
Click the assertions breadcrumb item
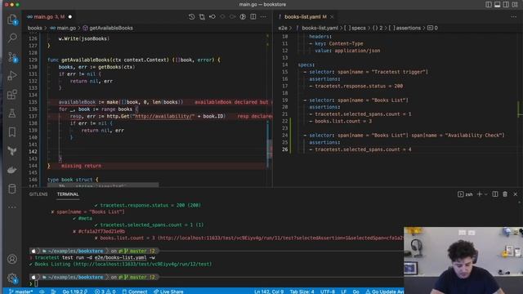pyautogui.click(x=405, y=28)
